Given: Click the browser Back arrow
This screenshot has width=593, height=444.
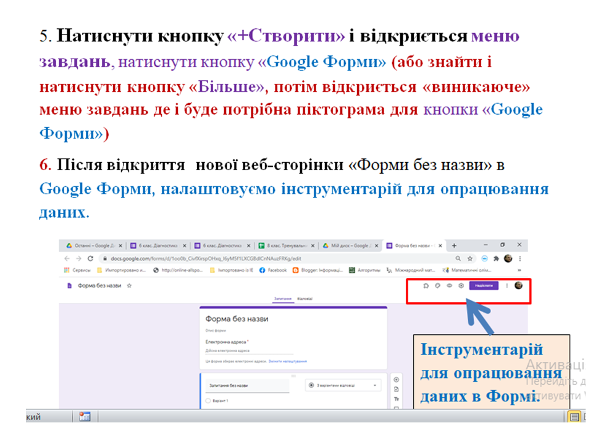Looking at the screenshot, I should pos(67,258).
